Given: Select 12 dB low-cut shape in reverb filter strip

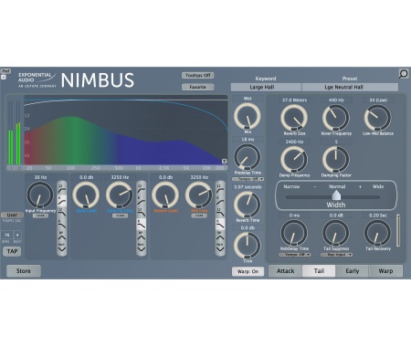Looking at the screenshot, I should 220,189.
